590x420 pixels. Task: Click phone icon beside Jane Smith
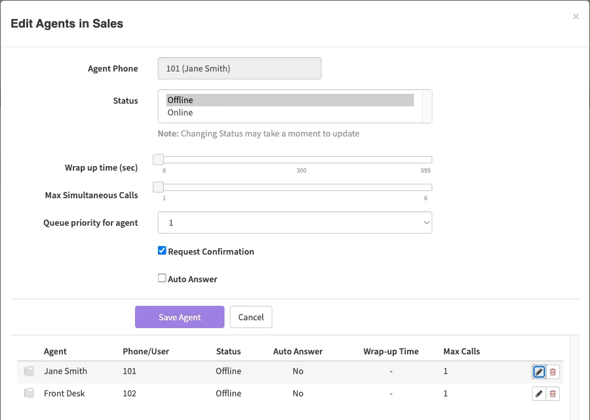click(x=29, y=371)
